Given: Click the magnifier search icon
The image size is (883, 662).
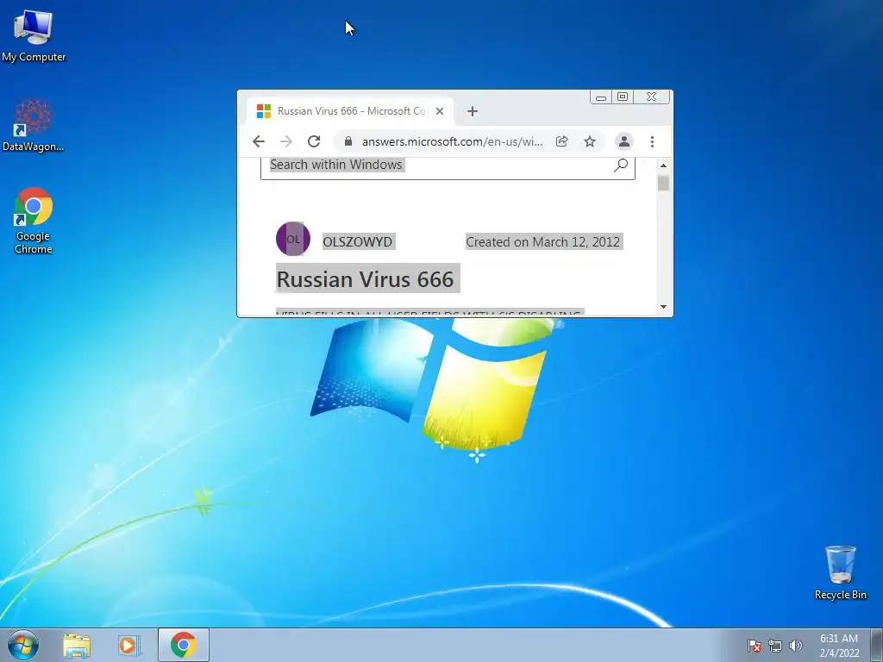Looking at the screenshot, I should pyautogui.click(x=621, y=165).
